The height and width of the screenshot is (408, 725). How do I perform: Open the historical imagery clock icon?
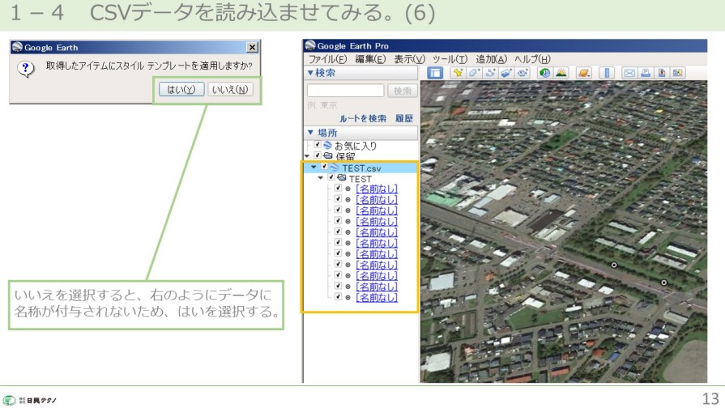pyautogui.click(x=545, y=73)
